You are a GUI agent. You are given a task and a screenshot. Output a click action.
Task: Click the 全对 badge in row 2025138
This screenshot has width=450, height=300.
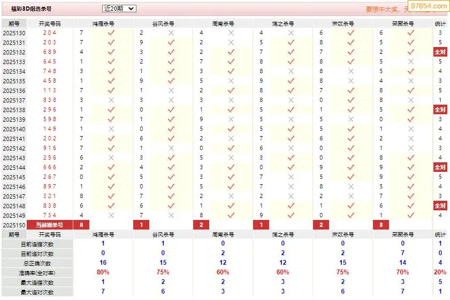click(440, 109)
